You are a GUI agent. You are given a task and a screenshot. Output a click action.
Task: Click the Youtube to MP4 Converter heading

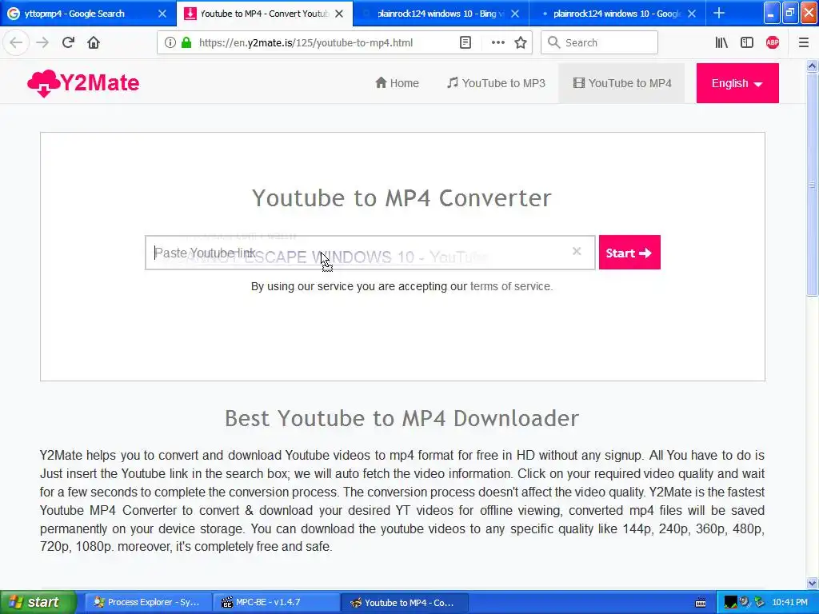pos(402,198)
